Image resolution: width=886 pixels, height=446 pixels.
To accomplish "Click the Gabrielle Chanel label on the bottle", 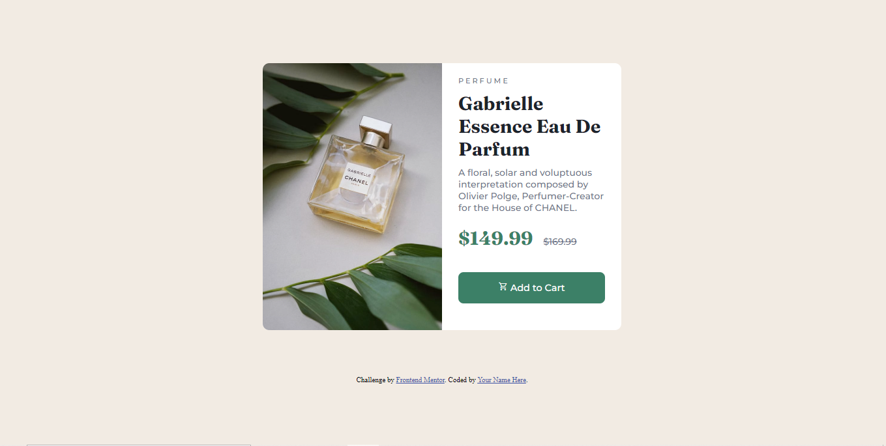I will click(357, 177).
